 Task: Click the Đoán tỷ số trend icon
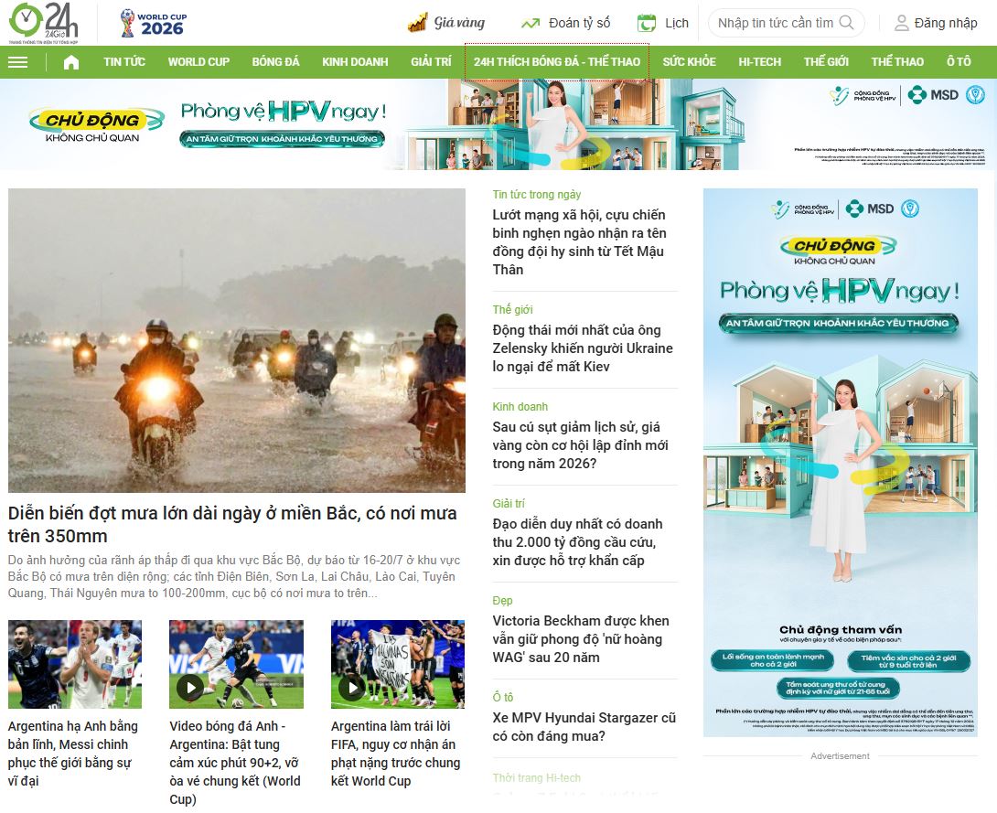tap(531, 24)
